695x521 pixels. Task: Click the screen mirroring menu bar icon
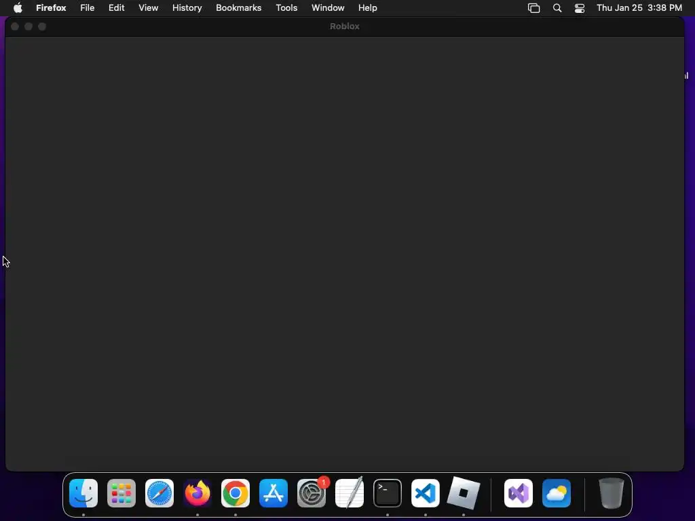pos(533,8)
